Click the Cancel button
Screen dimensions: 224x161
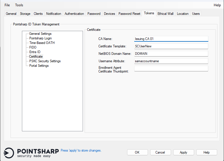[x=160, y=152]
